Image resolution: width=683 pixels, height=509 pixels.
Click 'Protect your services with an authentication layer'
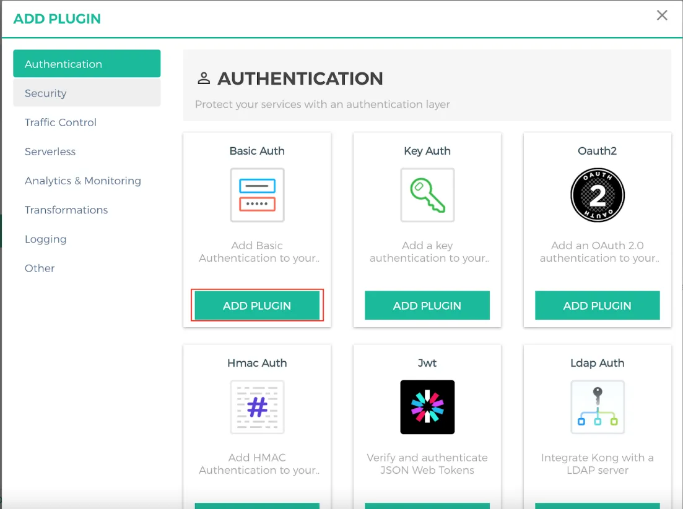[323, 105]
